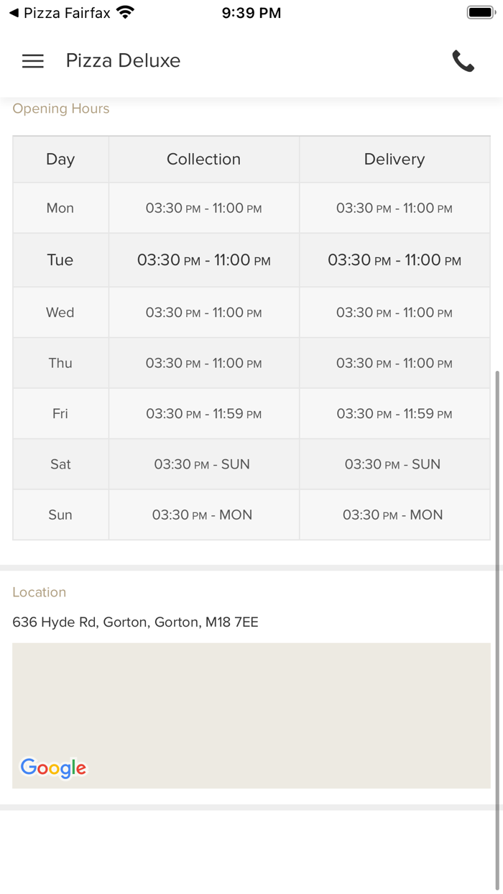Tap the back arrow to Pizza Fairfax
Screen dimensions: 503x894
tap(14, 13)
